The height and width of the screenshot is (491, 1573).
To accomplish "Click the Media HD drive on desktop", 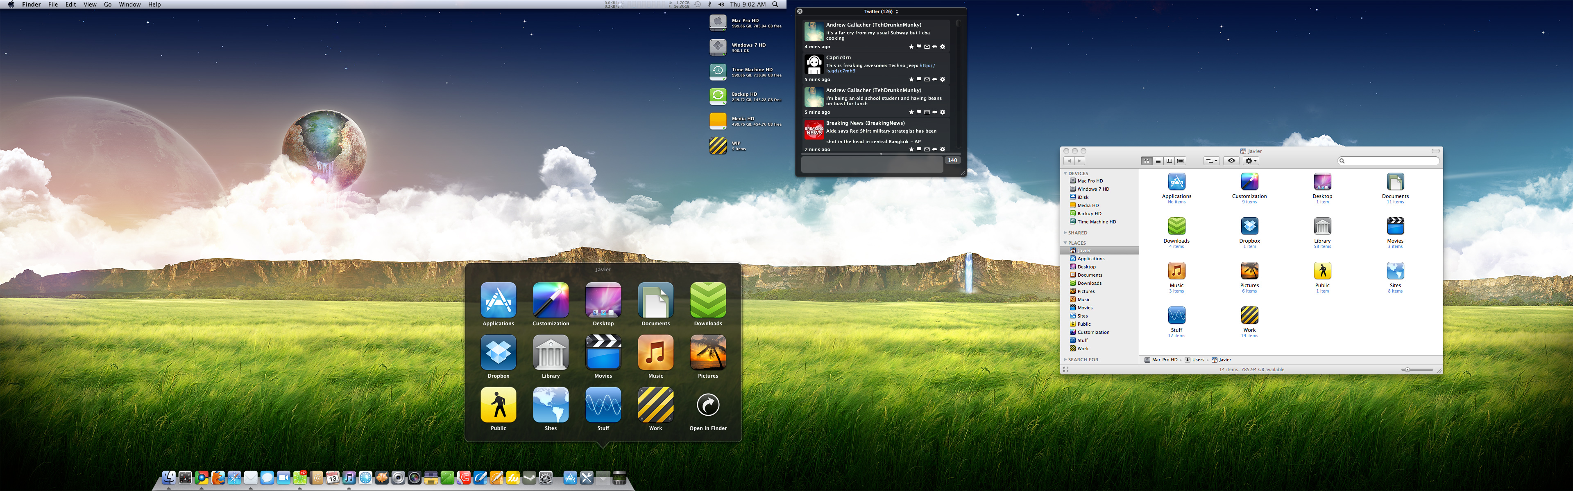I will [718, 121].
